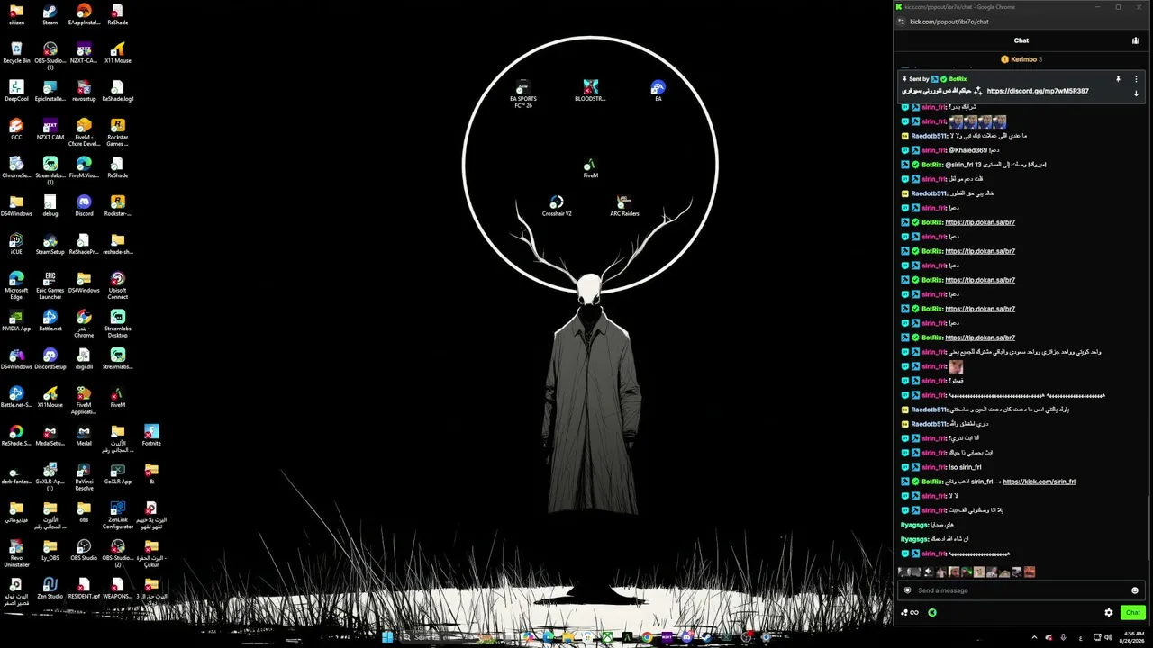The width and height of the screenshot is (1153, 648).
Task: Select the Discord desktop shortcut
Action: [84, 206]
